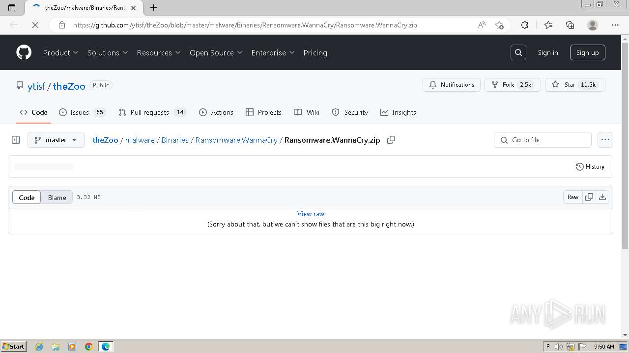
Task: Click the Raw button
Action: coord(573,197)
